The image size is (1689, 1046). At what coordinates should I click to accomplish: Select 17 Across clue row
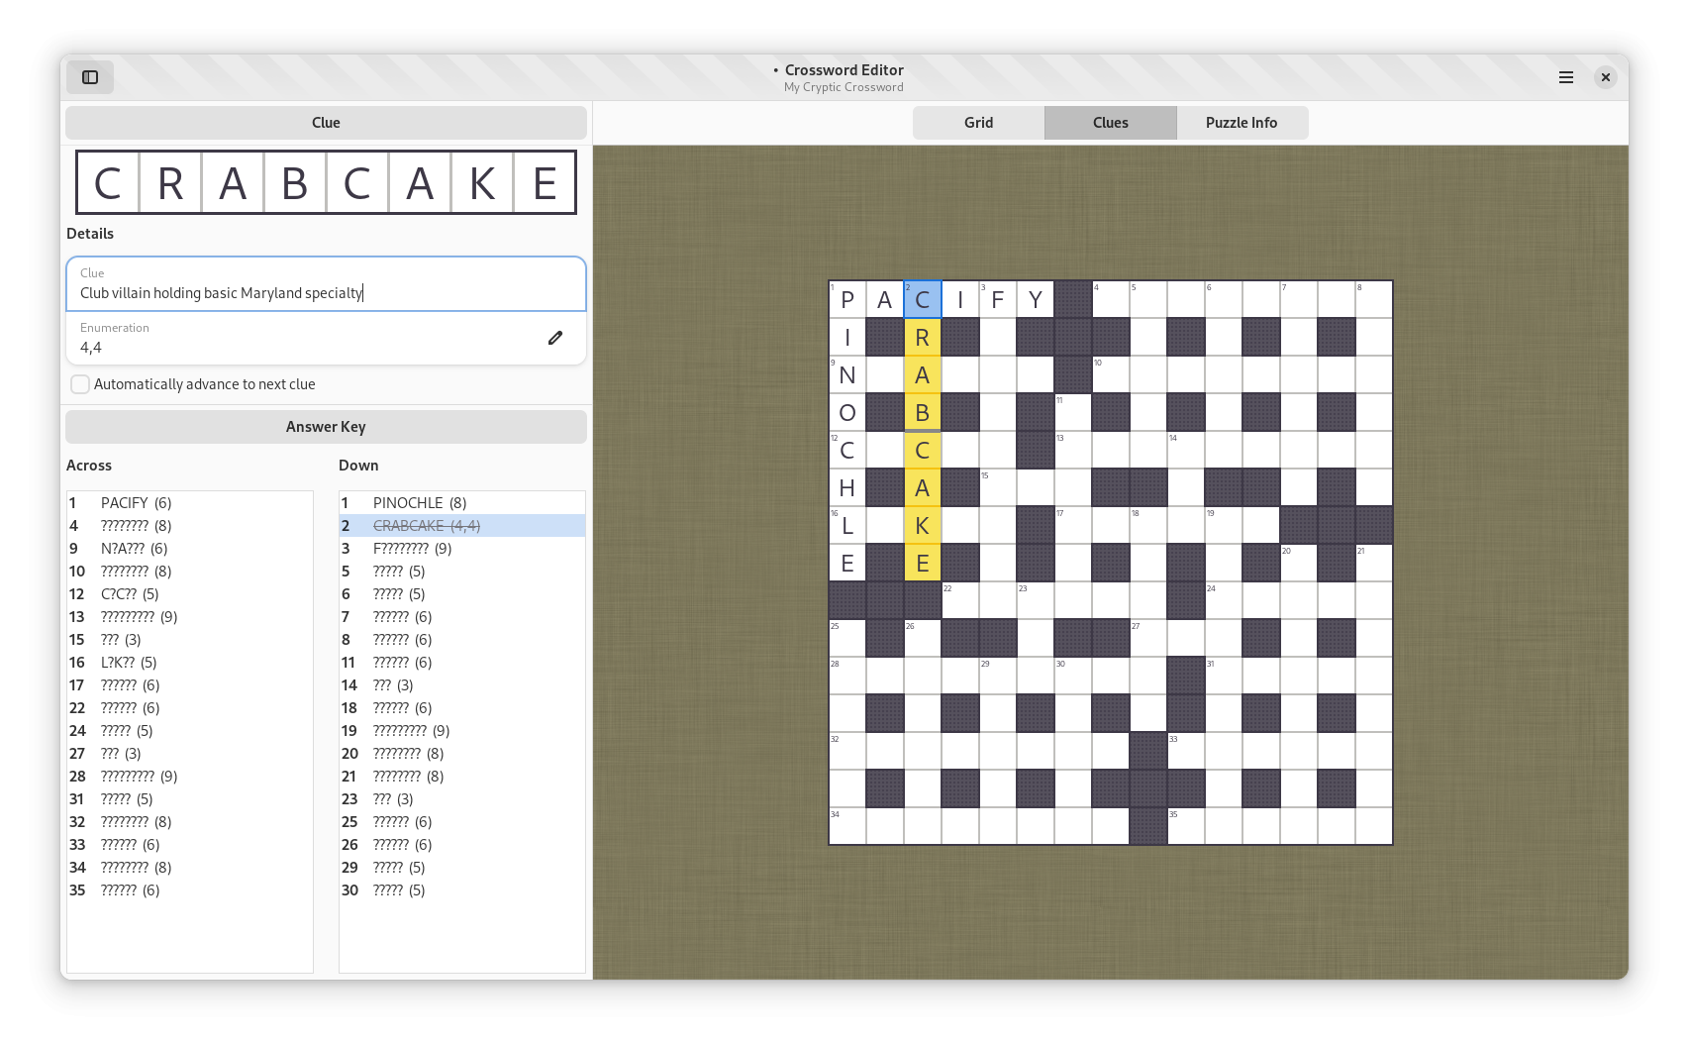pos(190,685)
